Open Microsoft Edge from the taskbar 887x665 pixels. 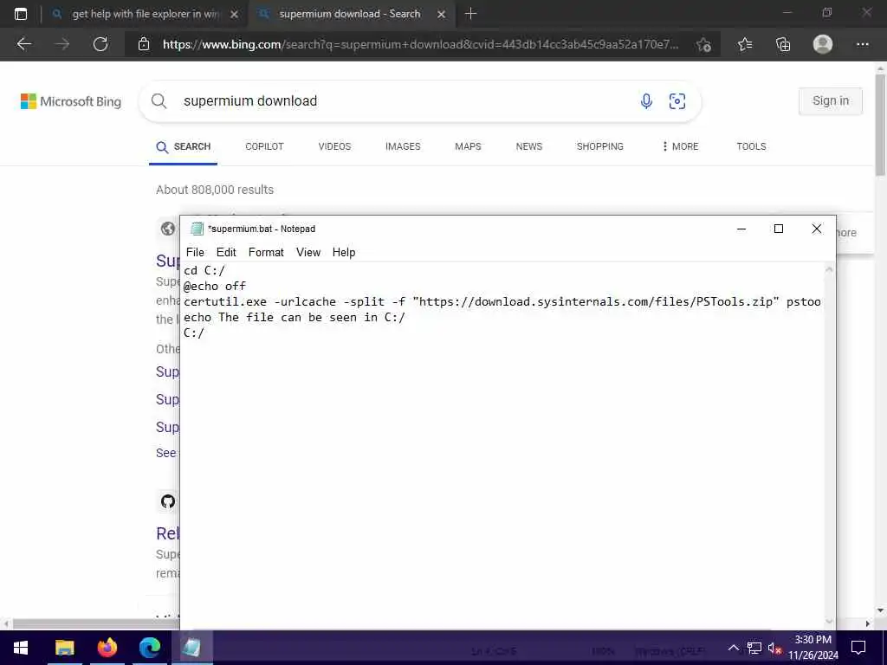point(150,648)
